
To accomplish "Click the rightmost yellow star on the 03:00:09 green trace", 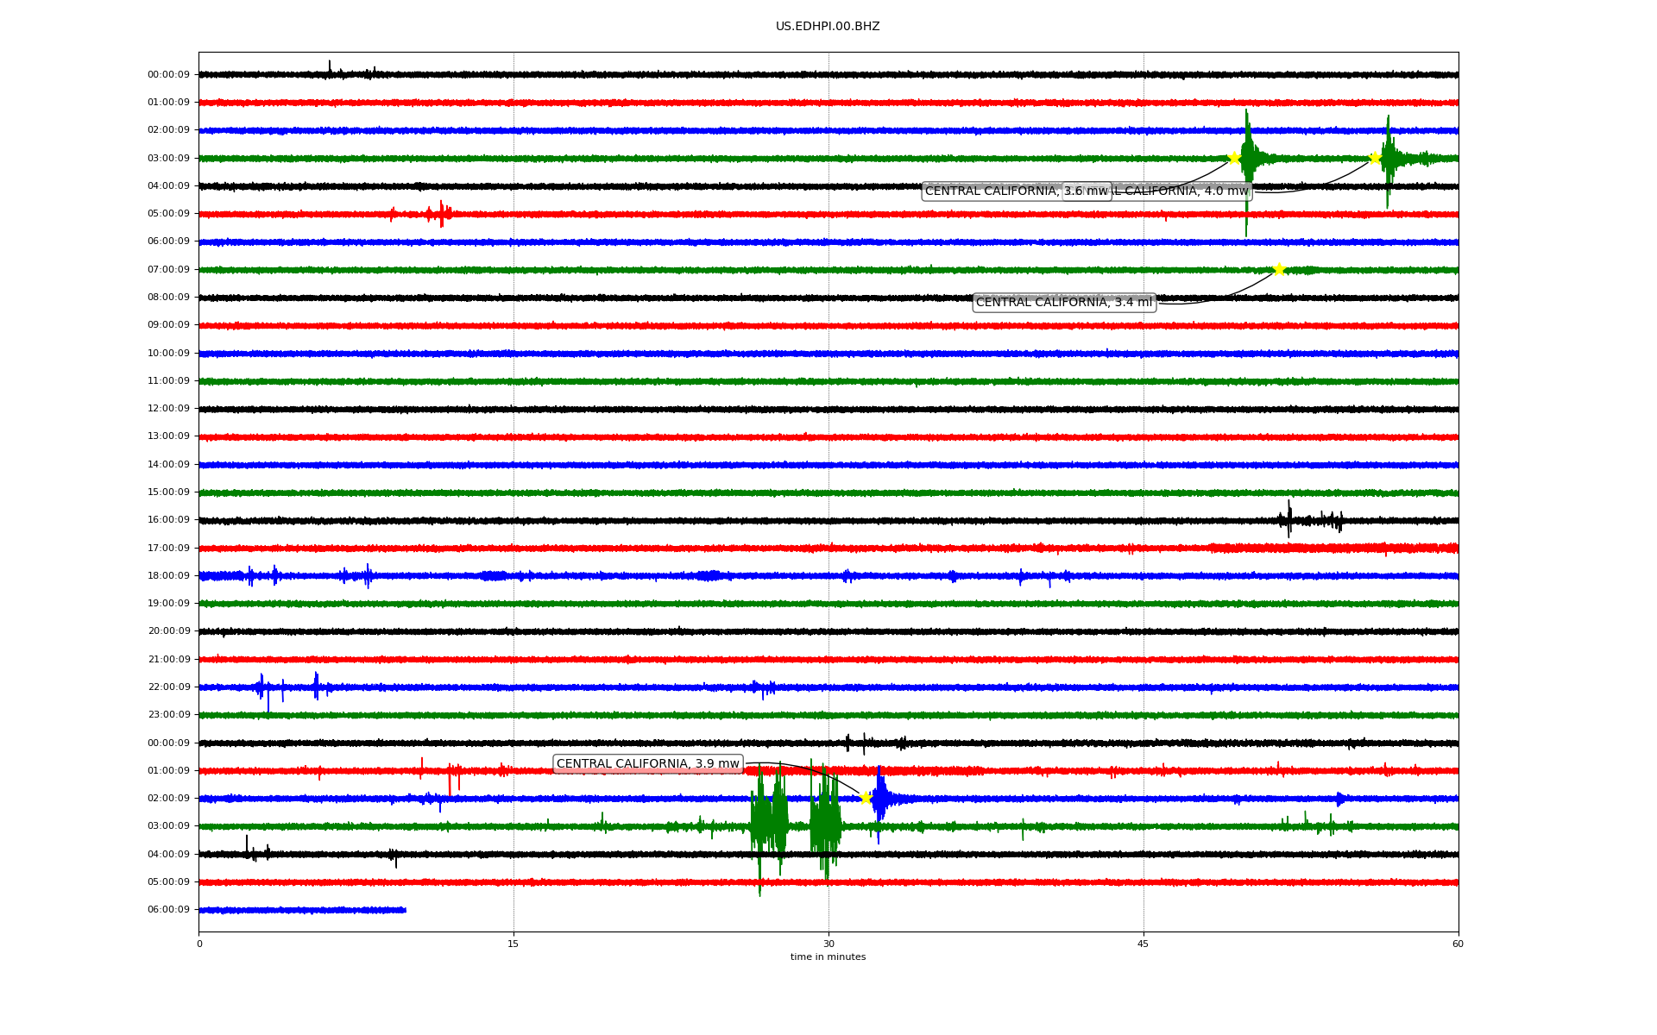I will 1374,158.
